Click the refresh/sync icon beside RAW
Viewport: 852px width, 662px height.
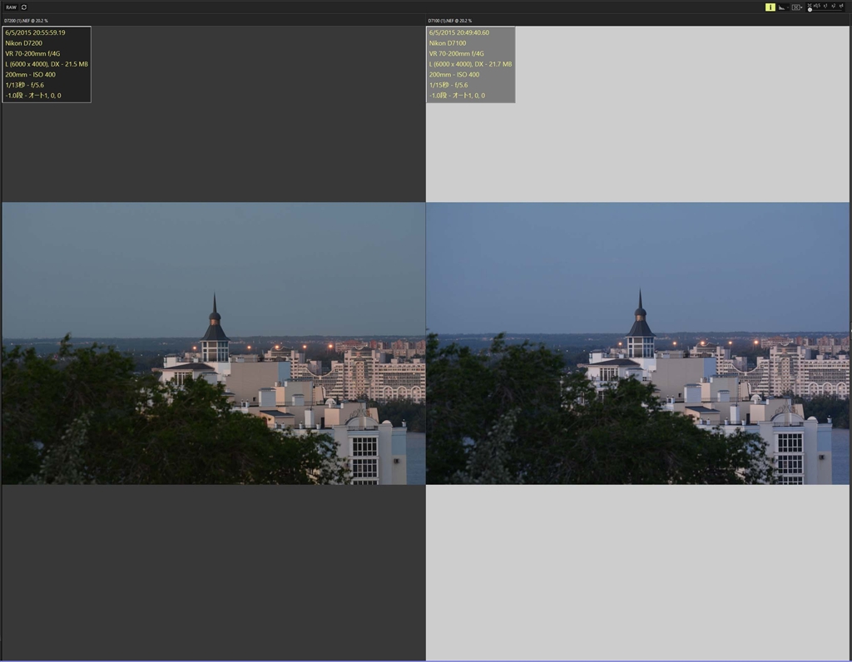point(24,7)
